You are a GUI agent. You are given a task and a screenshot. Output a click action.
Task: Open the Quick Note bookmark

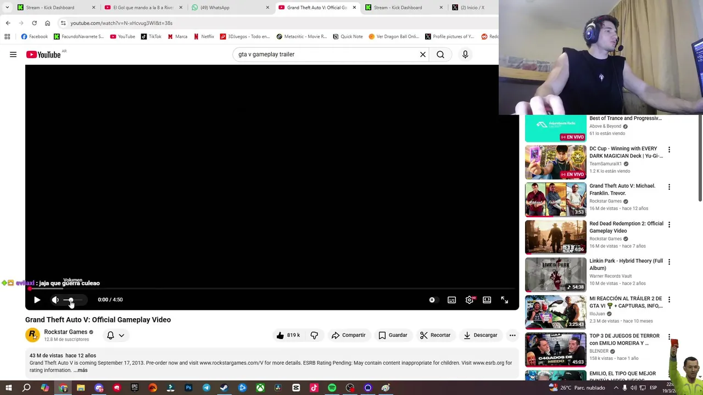(348, 37)
